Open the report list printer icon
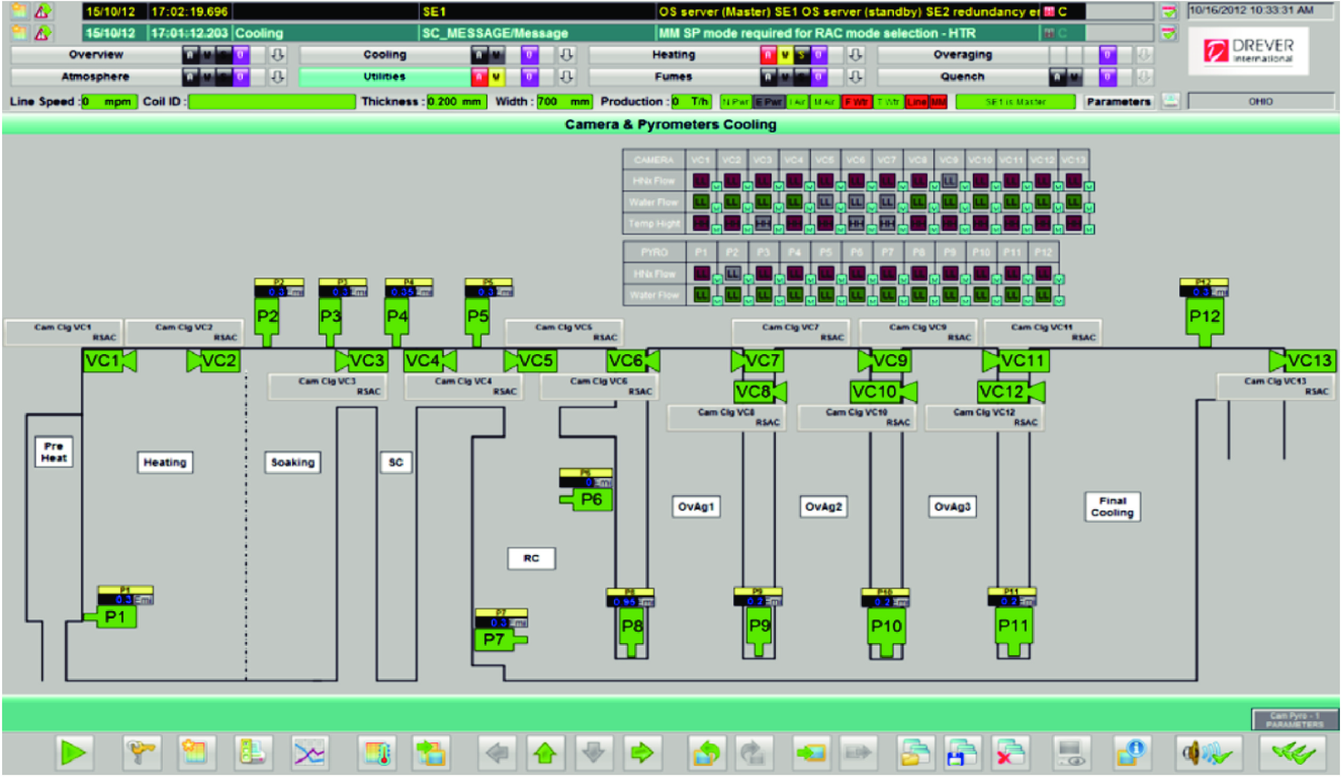This screenshot has width=1341, height=777. pyautogui.click(x=253, y=753)
